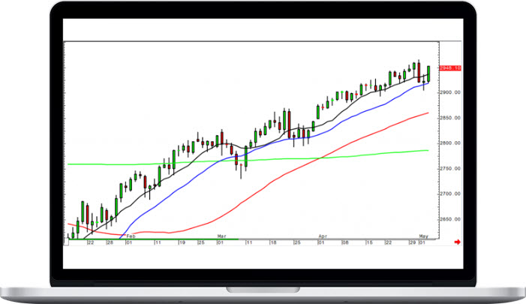Select the Feb month marker on date axis
The width and height of the screenshot is (526, 304).
click(x=132, y=235)
